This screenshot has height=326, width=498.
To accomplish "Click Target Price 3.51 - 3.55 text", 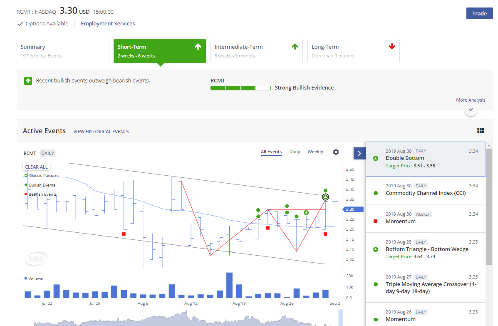I will (x=410, y=166).
